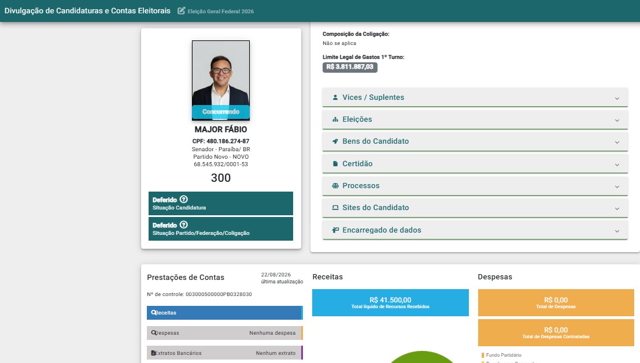Screen dimensions: 640x363
Task: Click the laptop icon next to Sites do Candidato
Action: 335,208
